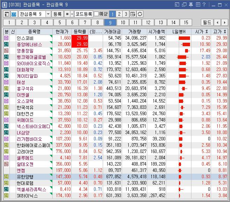Sort by the 현재가 column header
This screenshot has height=202, width=230.
[x=62, y=32]
